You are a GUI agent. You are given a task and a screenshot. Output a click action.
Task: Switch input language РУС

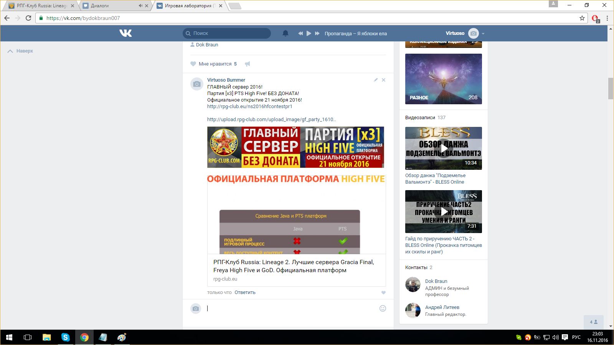tap(576, 337)
